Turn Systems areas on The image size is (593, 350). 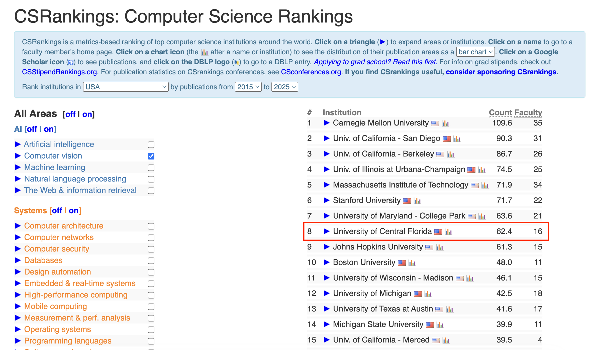tap(74, 210)
